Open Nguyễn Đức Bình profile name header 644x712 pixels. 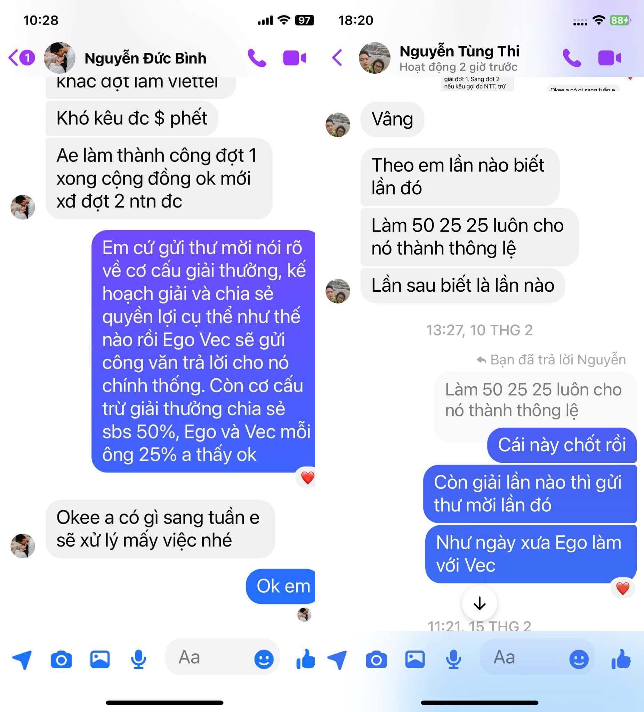pyautogui.click(x=145, y=58)
